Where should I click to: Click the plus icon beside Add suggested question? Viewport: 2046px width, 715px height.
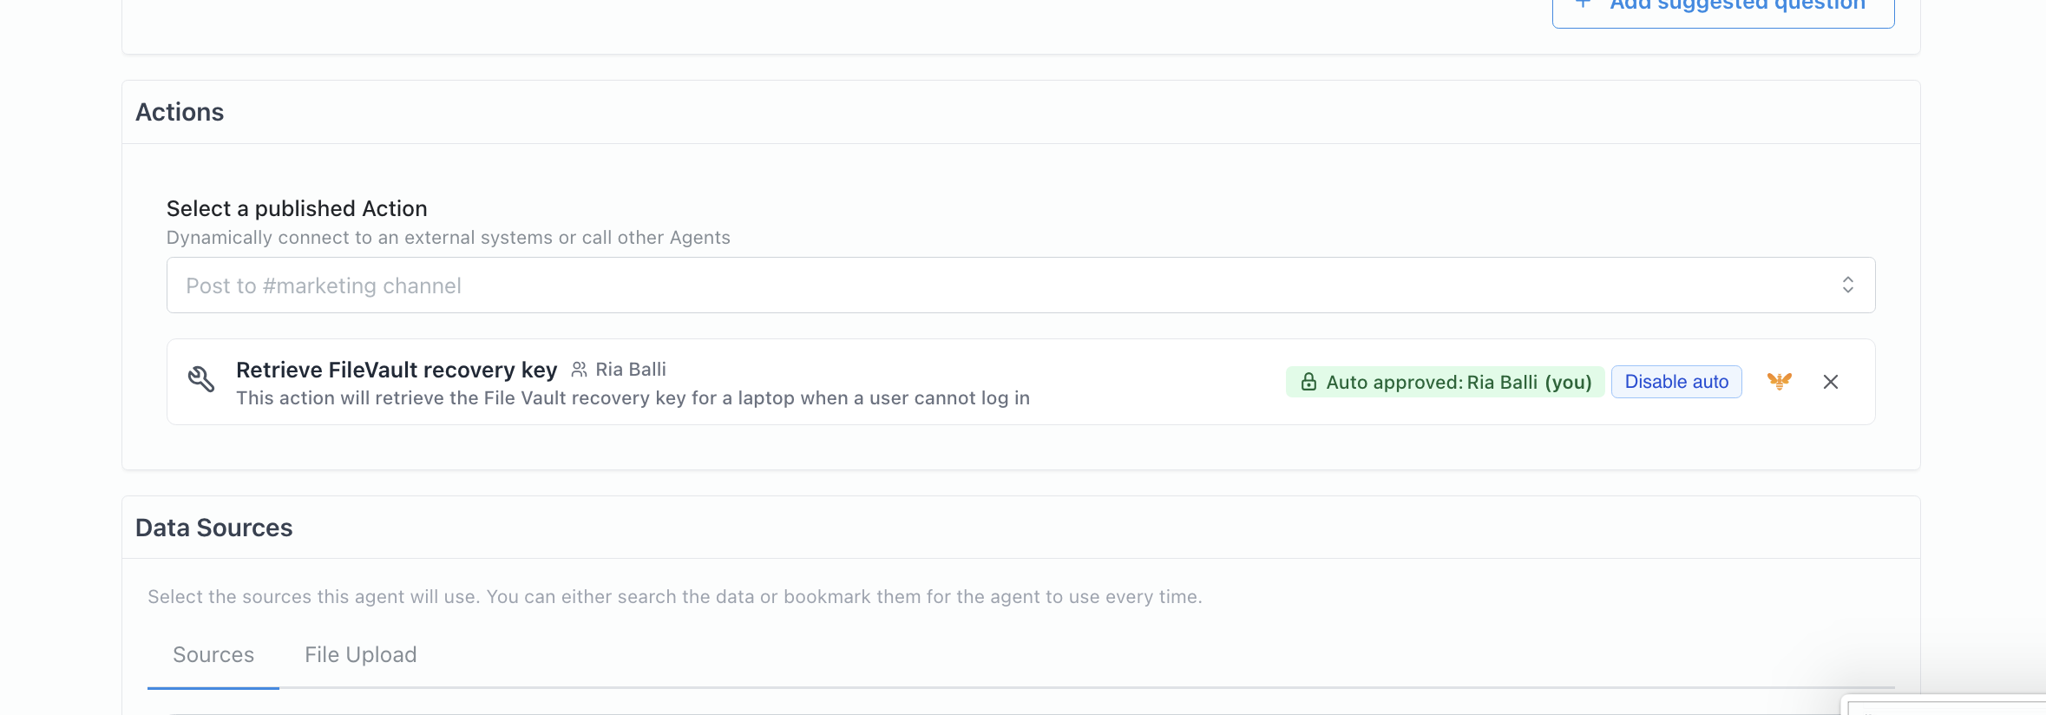pos(1584,3)
